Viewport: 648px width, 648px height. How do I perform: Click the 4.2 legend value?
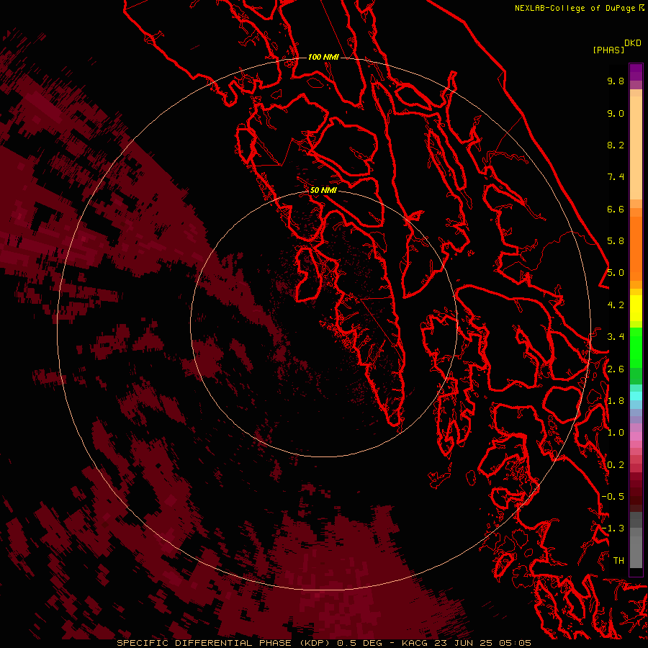(x=616, y=305)
